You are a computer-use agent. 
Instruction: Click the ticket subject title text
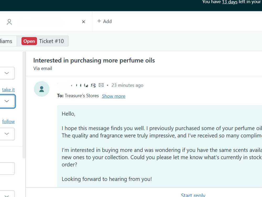[94, 60]
